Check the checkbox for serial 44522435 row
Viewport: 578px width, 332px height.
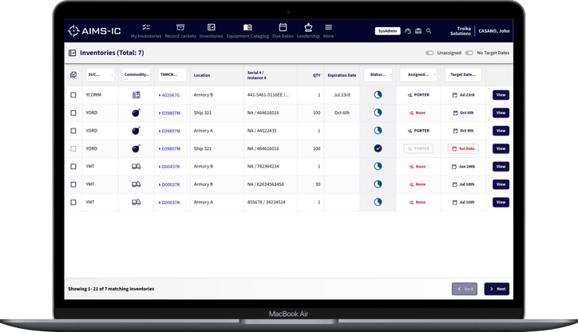(x=73, y=131)
